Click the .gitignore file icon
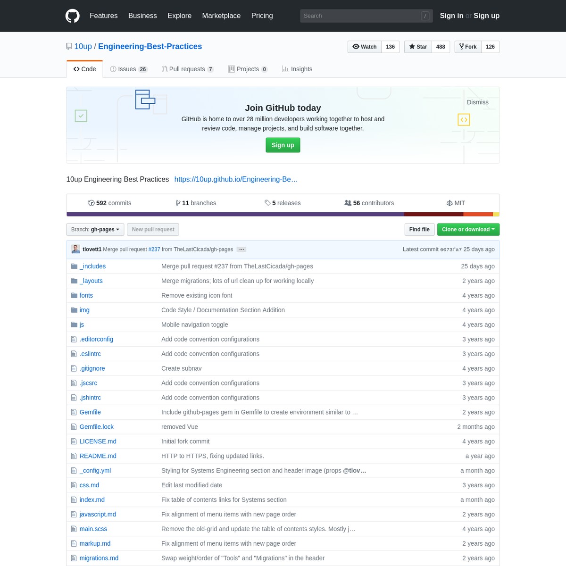The width and height of the screenshot is (566, 566). tap(74, 368)
